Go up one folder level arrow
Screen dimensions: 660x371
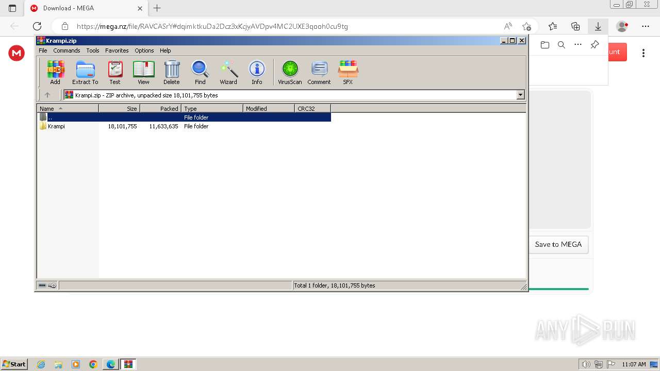coord(47,95)
